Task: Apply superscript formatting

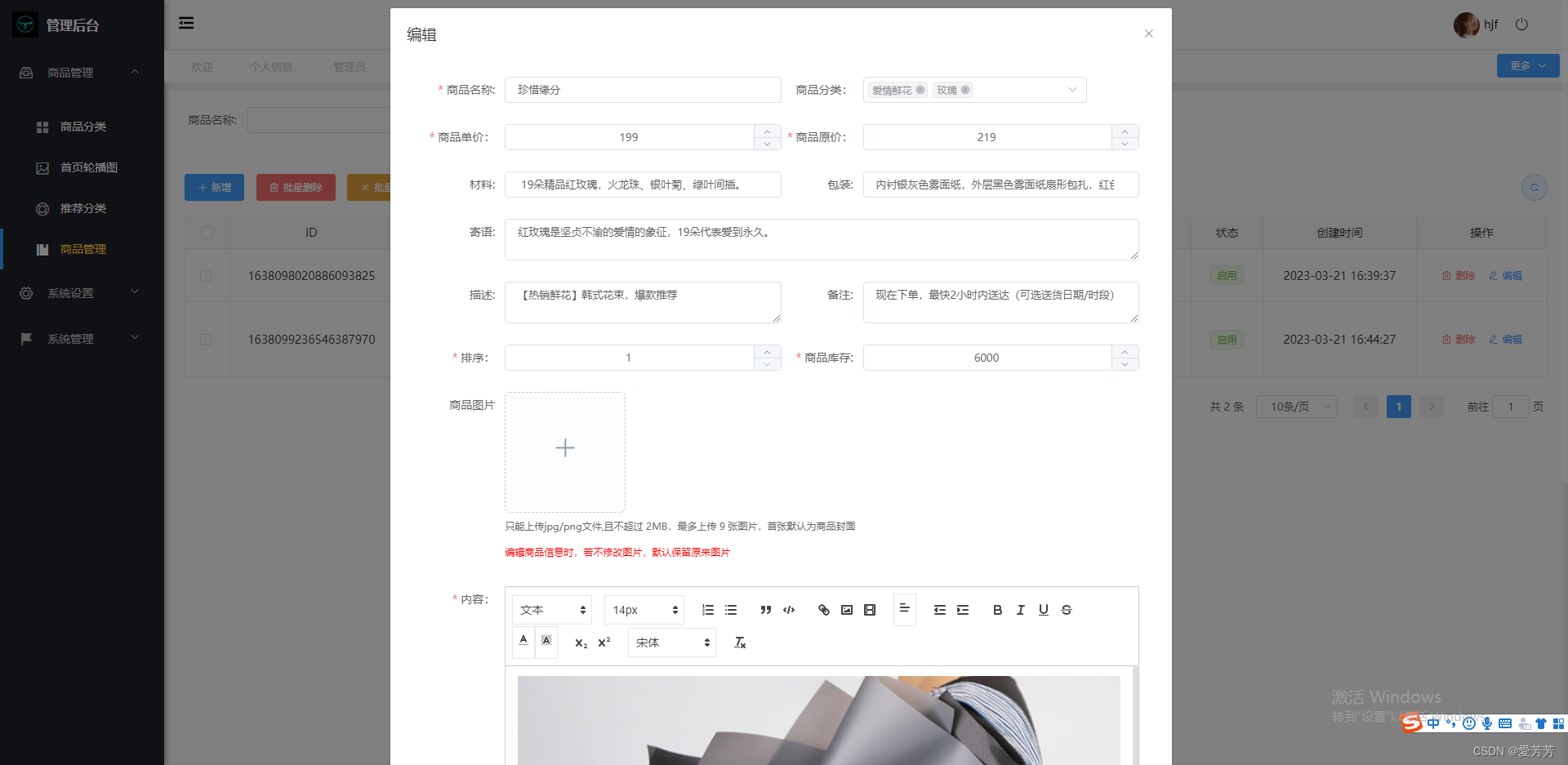Action: coord(604,643)
